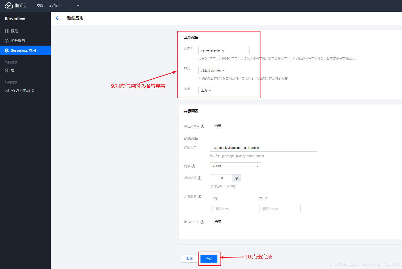The image size is (402, 269).
Task: Open the 总览 overview link
Action: [40, 5]
